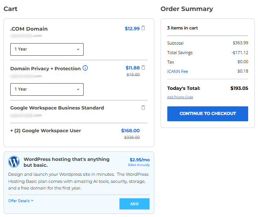Remove Domain Privacy + Protection via trash icon

click(x=143, y=67)
